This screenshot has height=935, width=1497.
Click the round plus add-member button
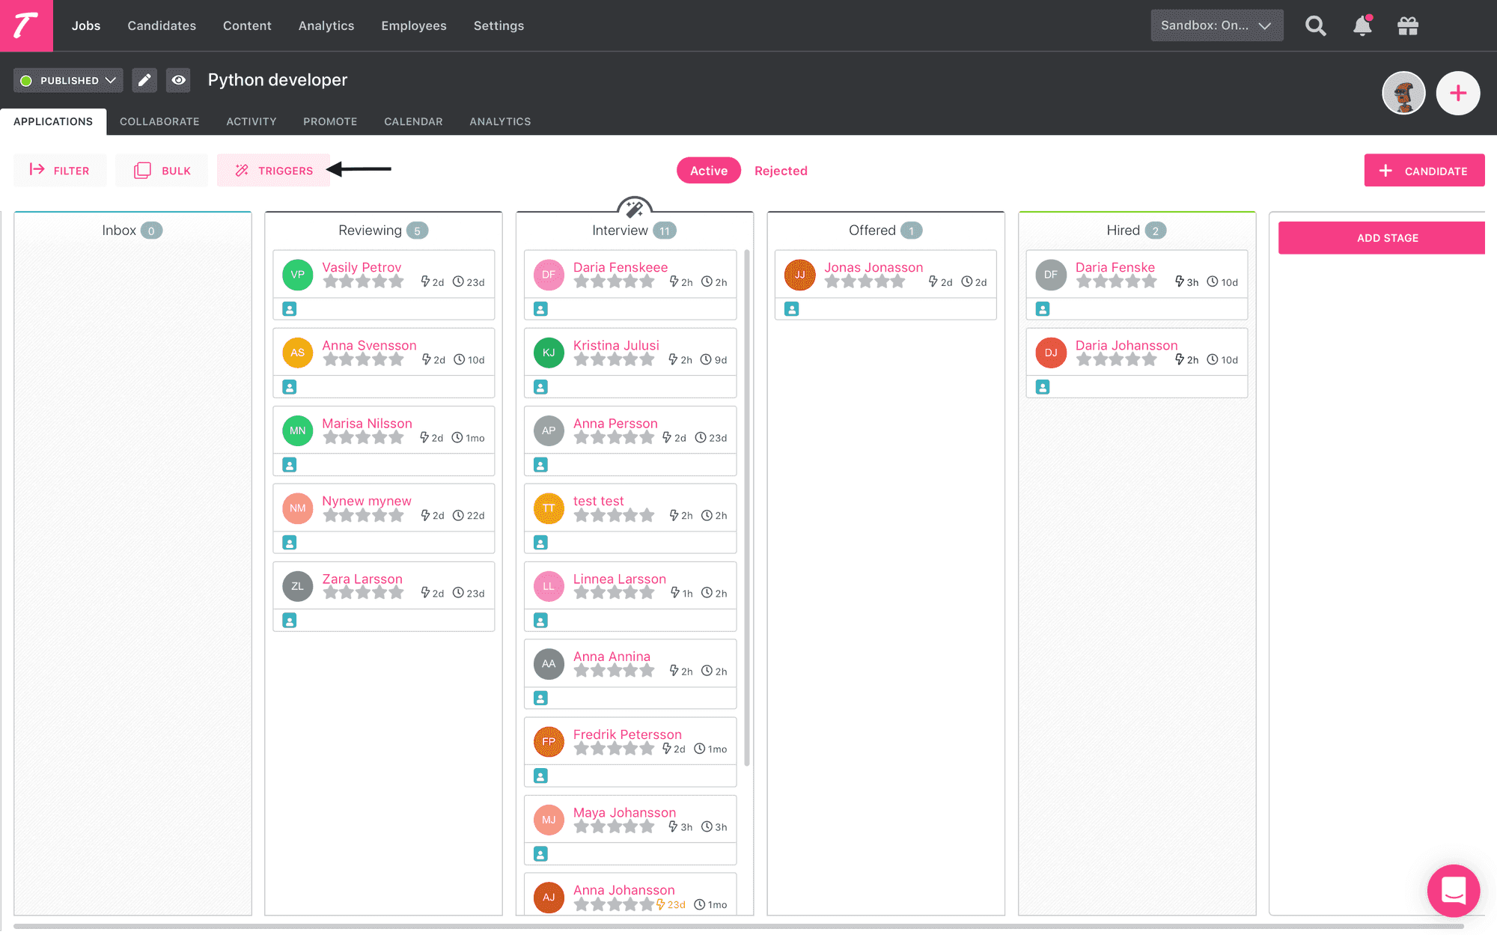[1458, 94]
